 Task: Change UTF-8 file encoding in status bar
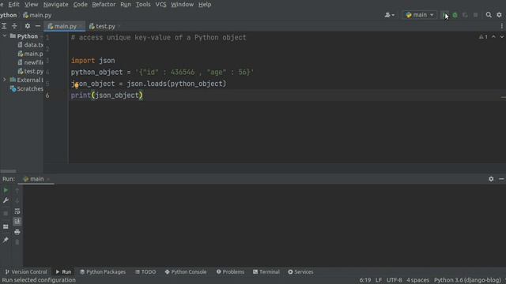[395, 280]
